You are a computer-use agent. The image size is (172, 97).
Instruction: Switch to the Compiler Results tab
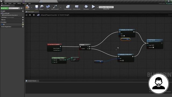tap(32, 81)
